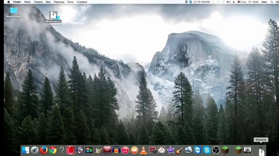Open the Справка menu

coord(82,2)
